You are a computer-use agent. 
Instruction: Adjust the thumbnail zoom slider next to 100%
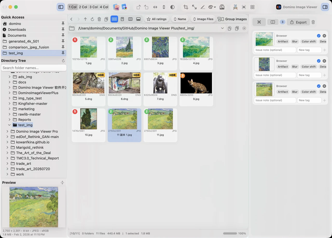pos(230,233)
